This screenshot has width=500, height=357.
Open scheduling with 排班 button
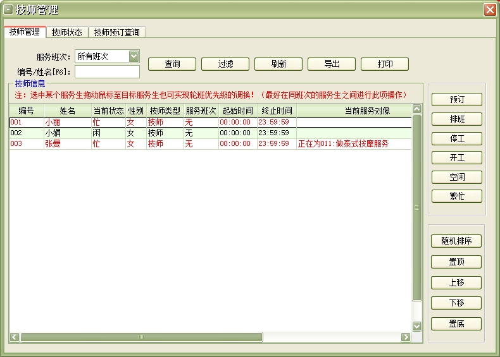click(457, 119)
